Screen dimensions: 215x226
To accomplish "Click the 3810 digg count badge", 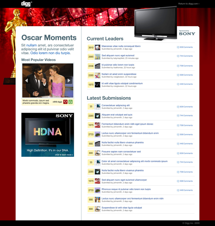I will 91,48.
